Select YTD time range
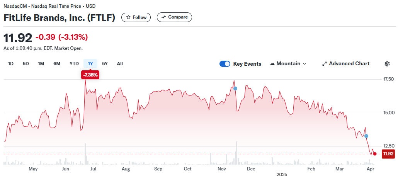The width and height of the screenshot is (398, 177). click(74, 64)
